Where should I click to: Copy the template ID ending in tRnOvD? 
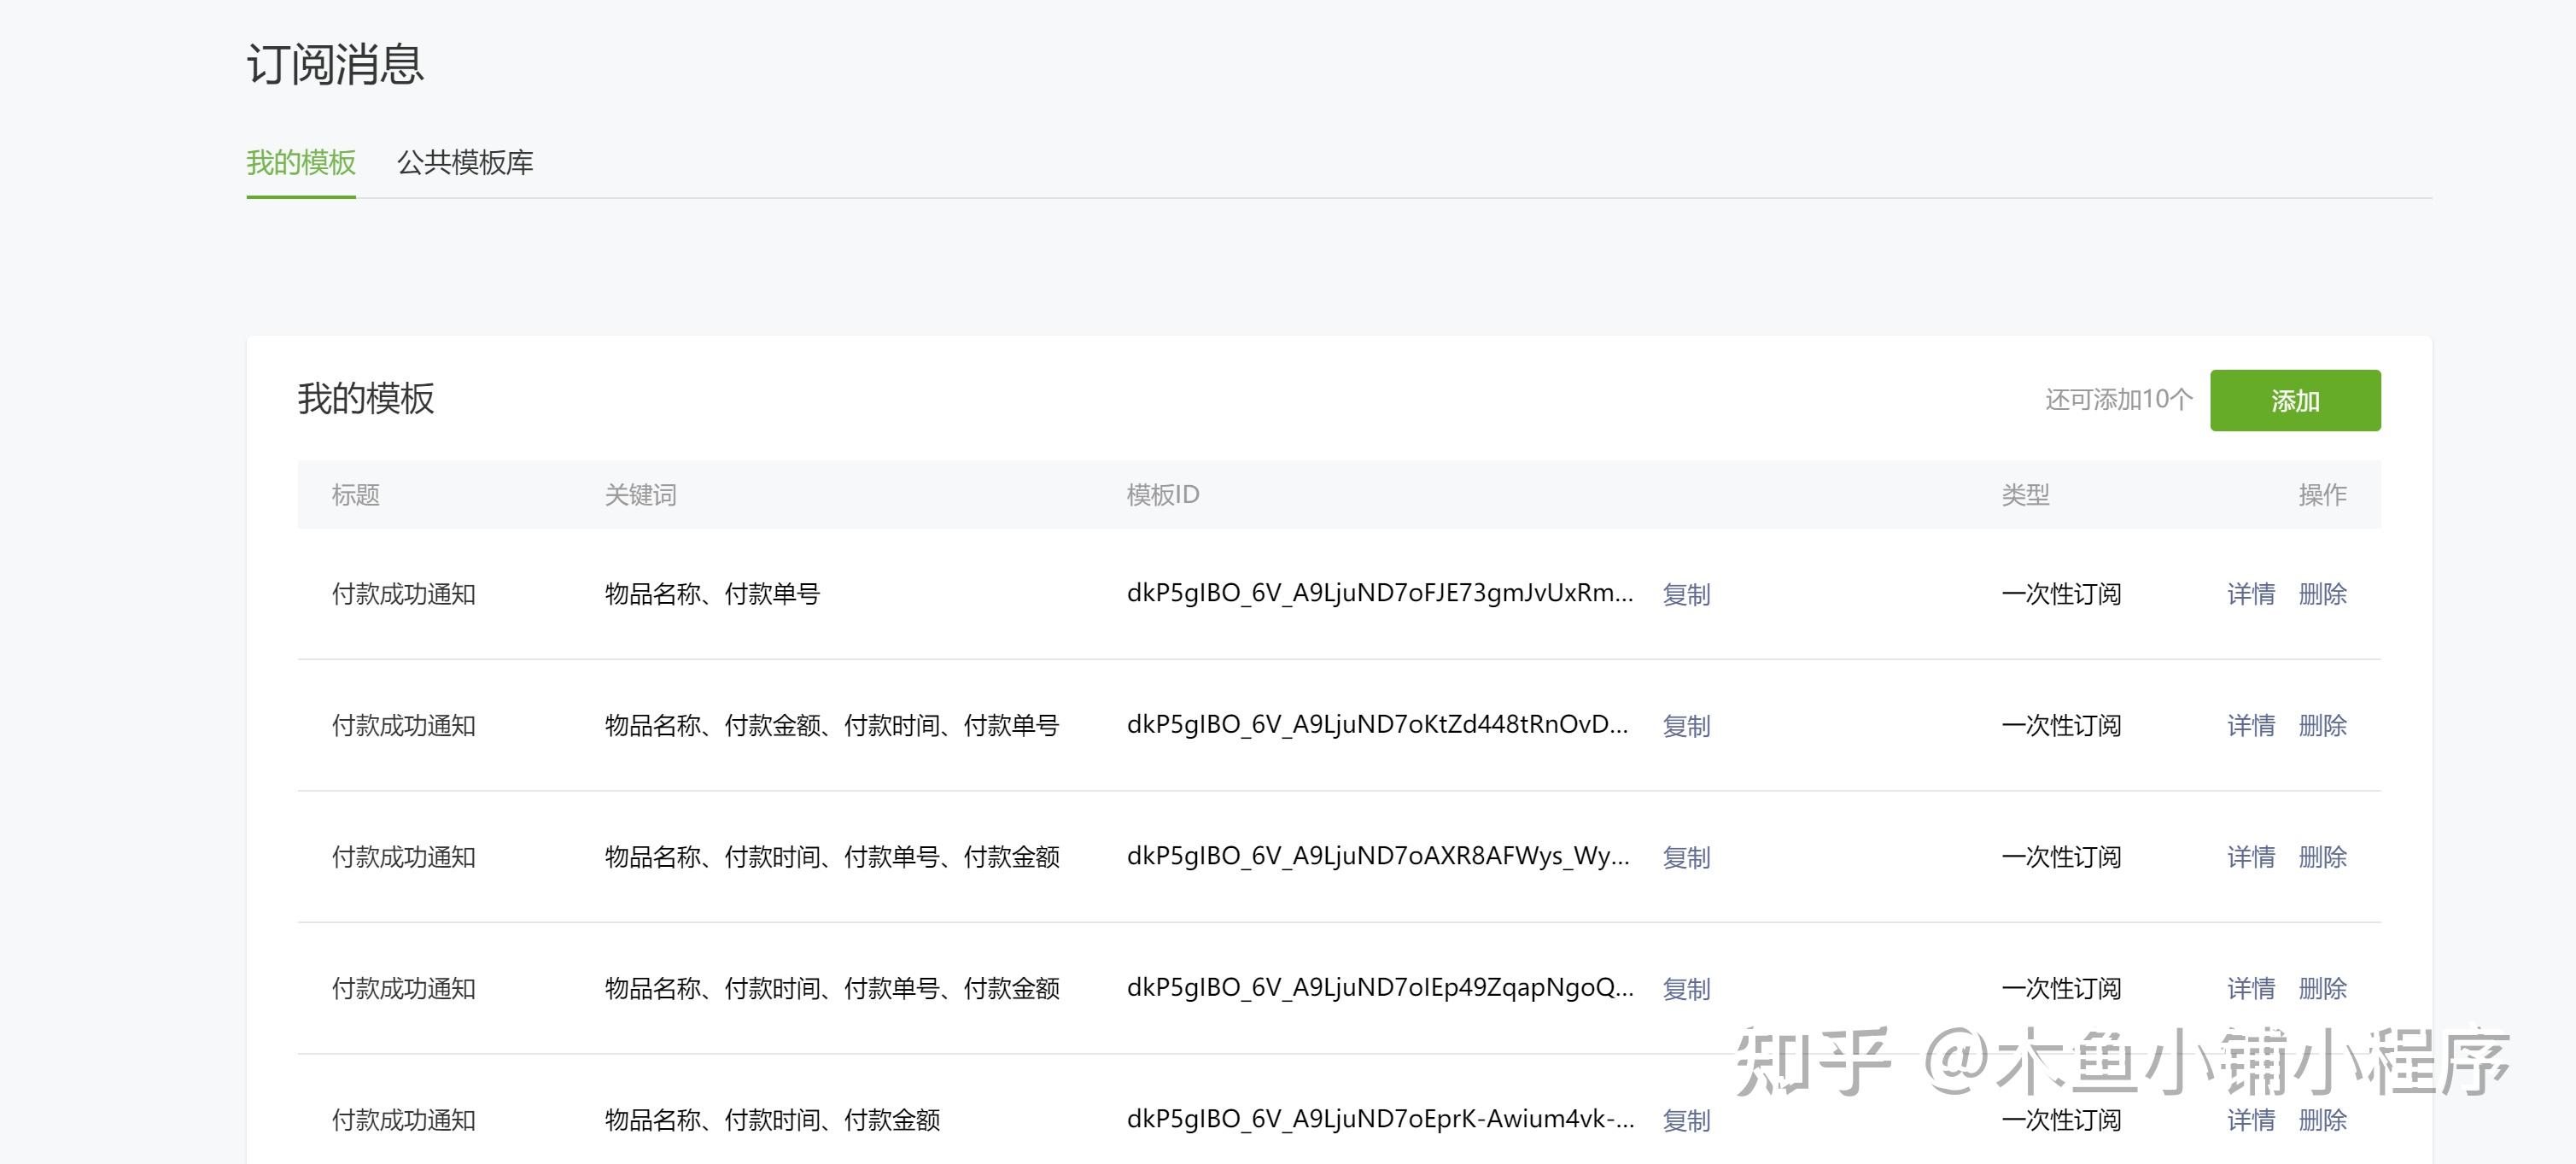(1686, 726)
